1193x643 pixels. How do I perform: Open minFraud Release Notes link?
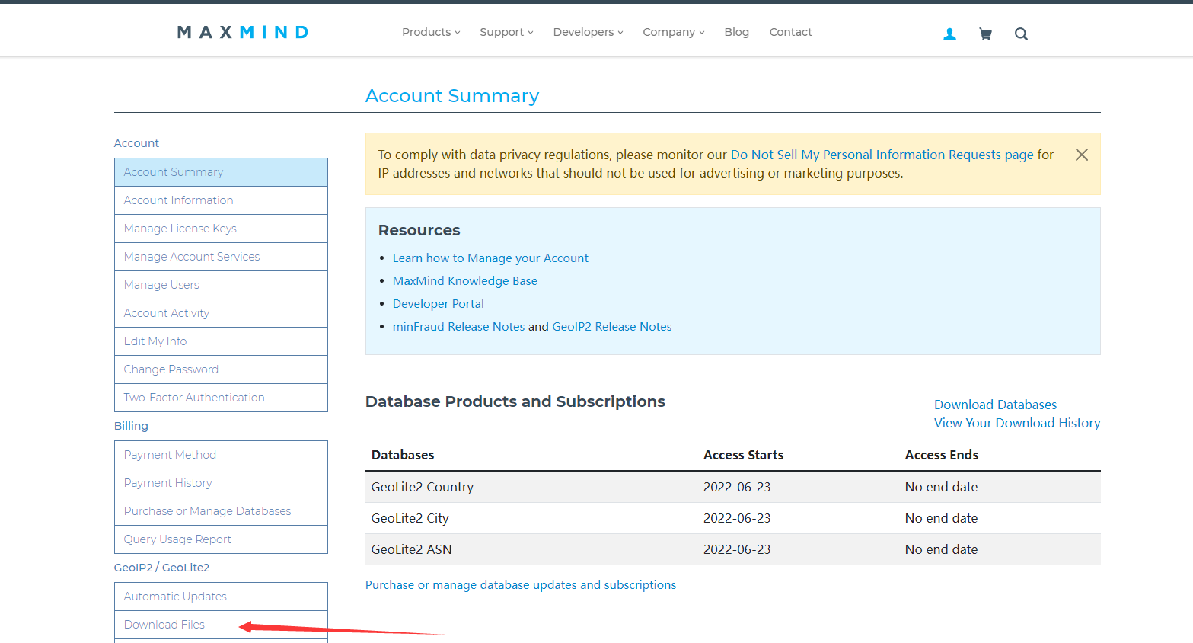[458, 327]
